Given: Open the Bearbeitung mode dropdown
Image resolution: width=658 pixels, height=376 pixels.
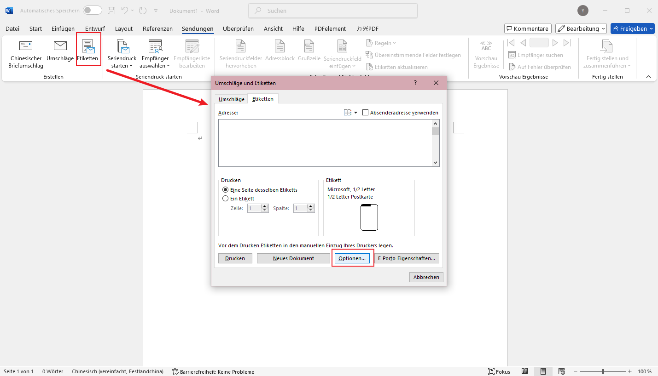Looking at the screenshot, I should click(x=581, y=28).
